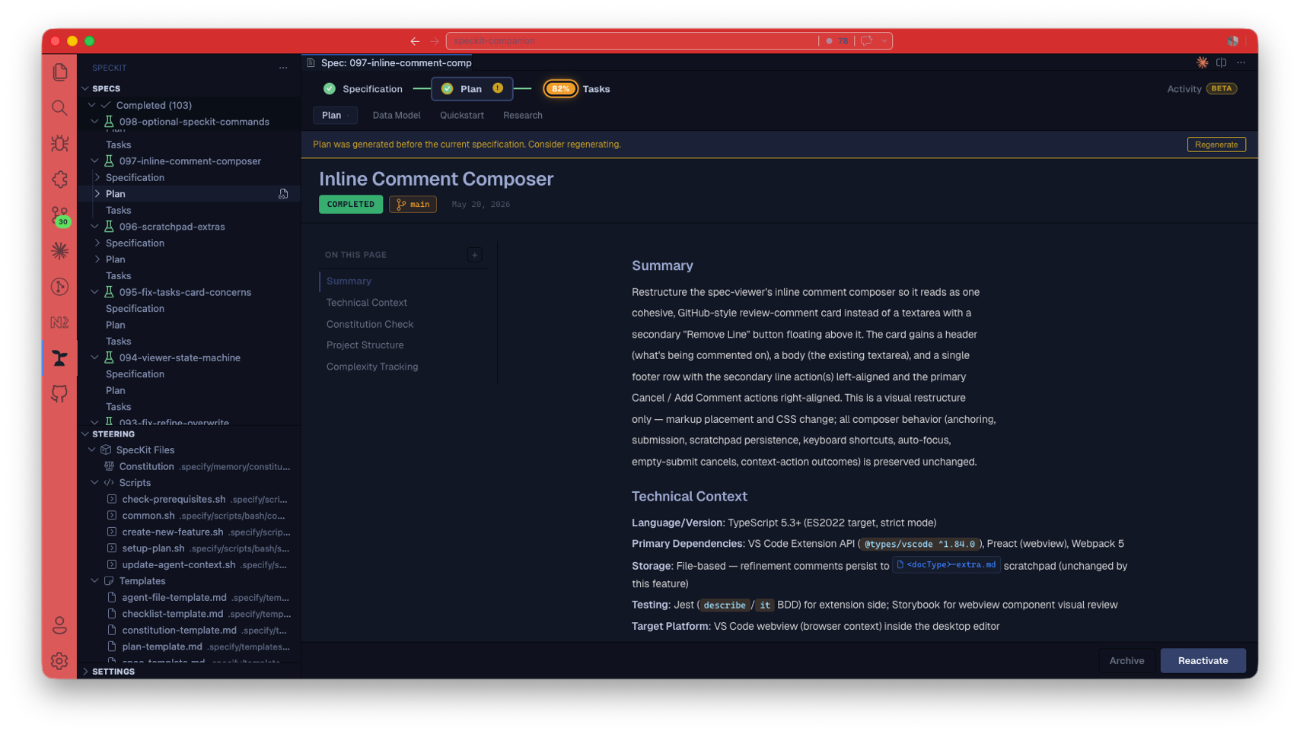Select the SpecKit sprout icon in activity bar

tap(59, 358)
